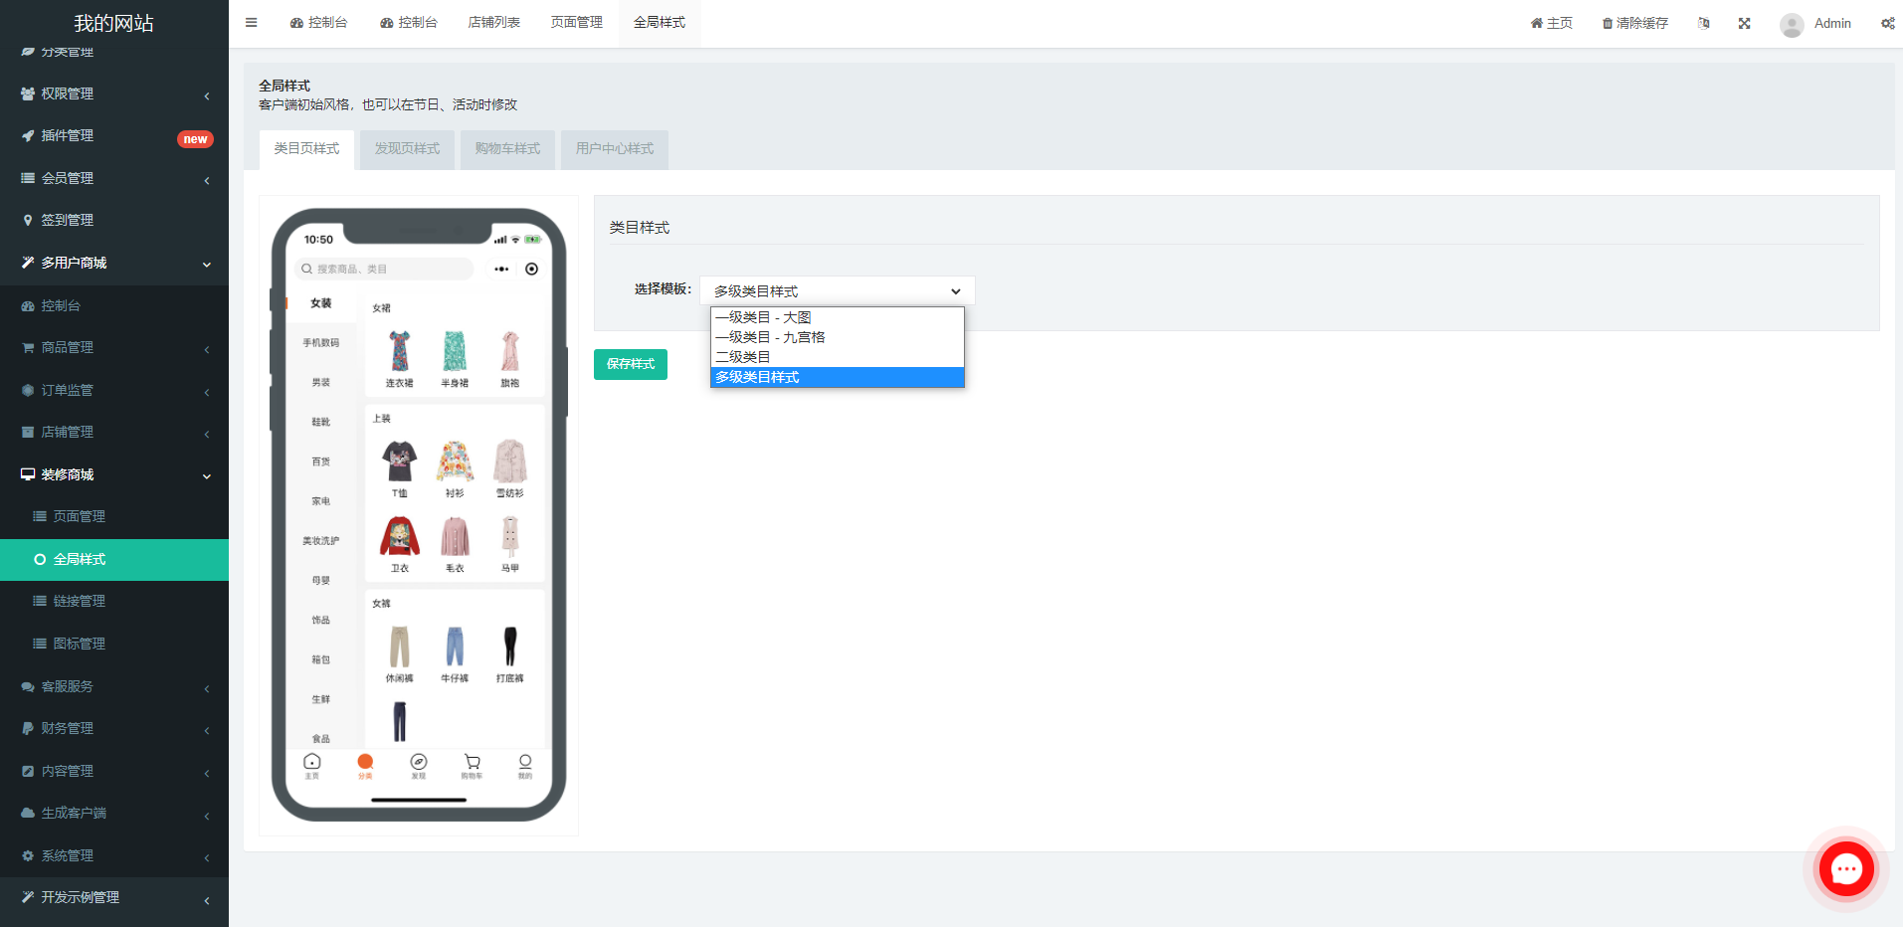Click the settings gears icon top right
This screenshot has height=927, width=1903.
coord(1887,23)
